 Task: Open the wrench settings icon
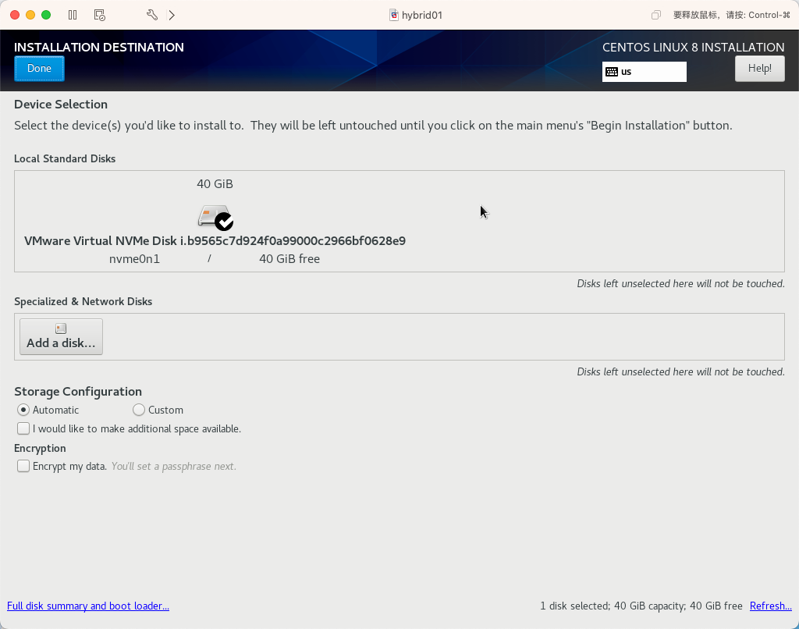coord(152,15)
